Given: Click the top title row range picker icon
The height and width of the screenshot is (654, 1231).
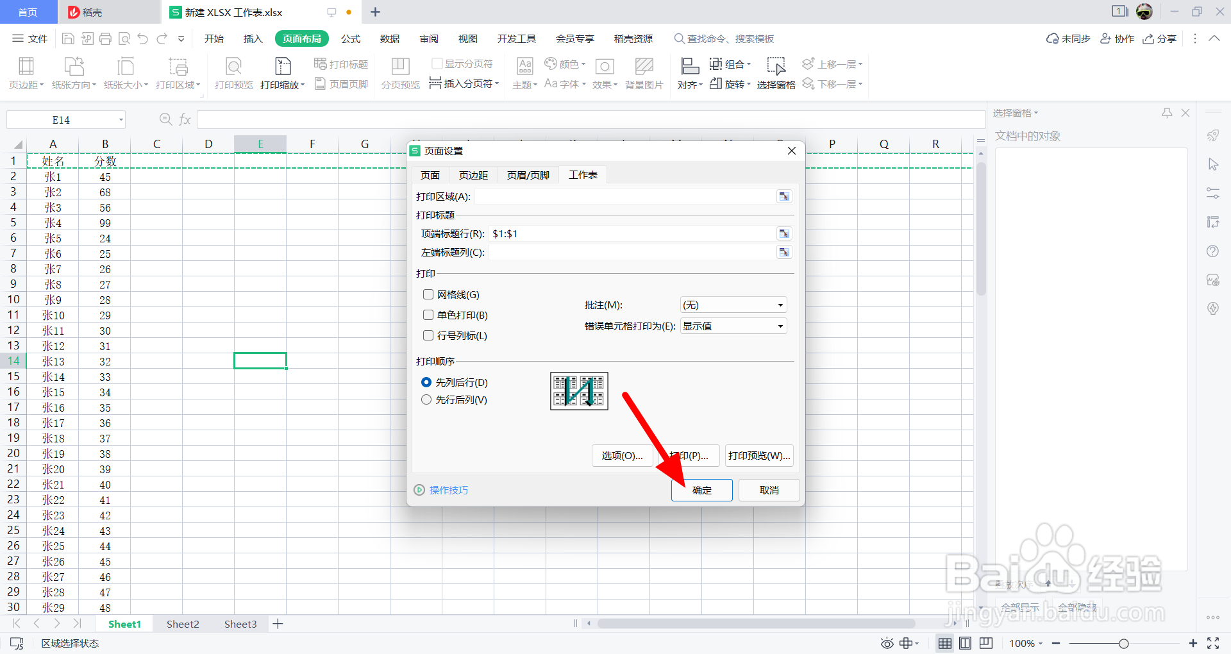Looking at the screenshot, I should coord(784,233).
